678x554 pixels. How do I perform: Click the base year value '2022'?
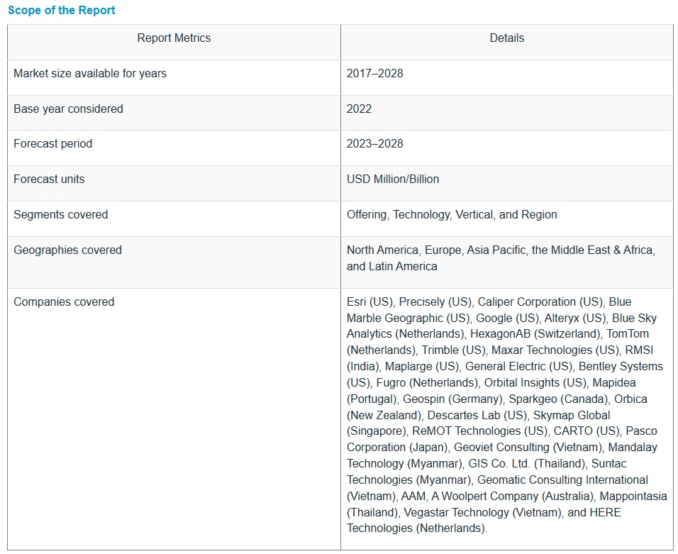pyautogui.click(x=359, y=109)
